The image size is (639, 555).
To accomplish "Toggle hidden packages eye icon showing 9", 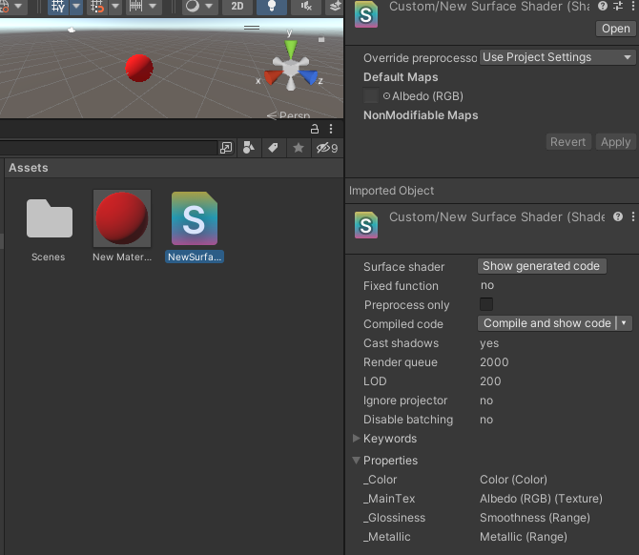I will 327,148.
